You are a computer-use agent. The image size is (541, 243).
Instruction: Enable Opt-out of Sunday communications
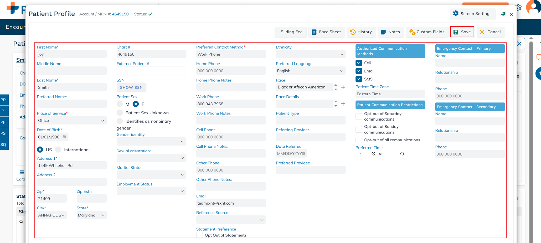(359, 129)
